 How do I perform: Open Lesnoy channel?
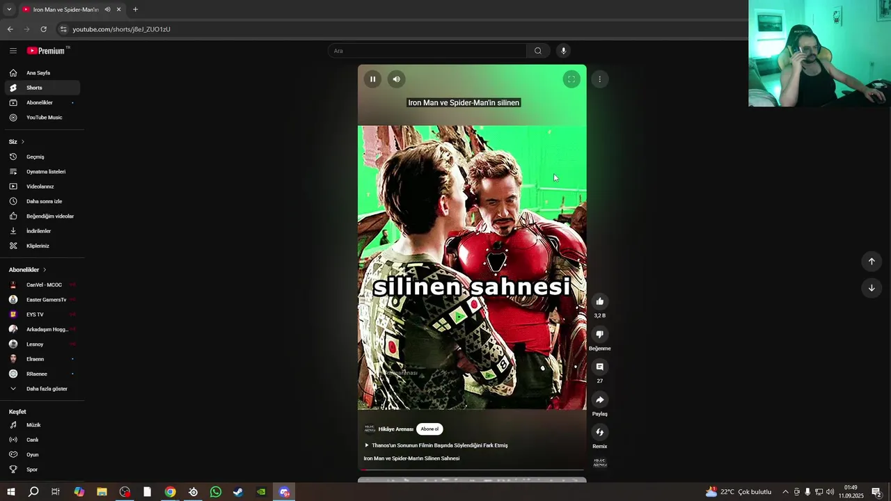pyautogui.click(x=42, y=344)
